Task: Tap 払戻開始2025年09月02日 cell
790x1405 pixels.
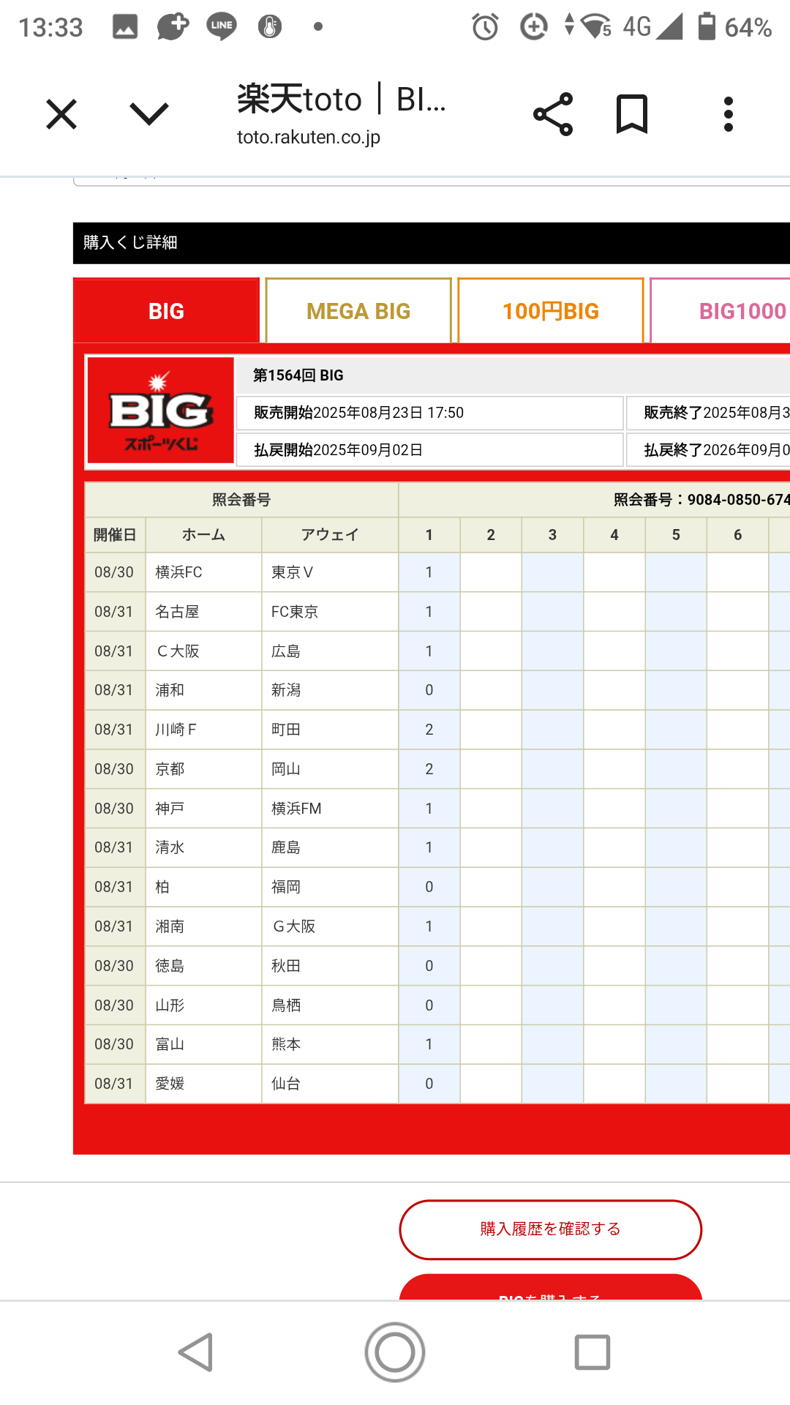Action: [430, 450]
